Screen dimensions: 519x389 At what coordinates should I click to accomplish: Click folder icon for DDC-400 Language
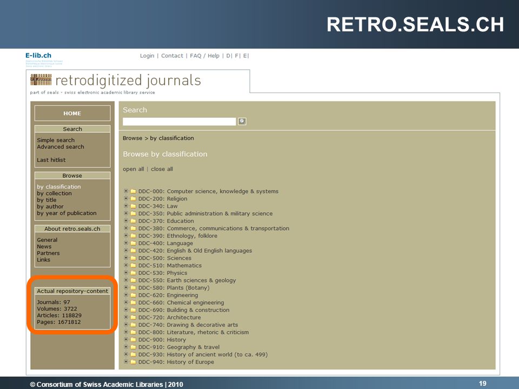pos(134,243)
